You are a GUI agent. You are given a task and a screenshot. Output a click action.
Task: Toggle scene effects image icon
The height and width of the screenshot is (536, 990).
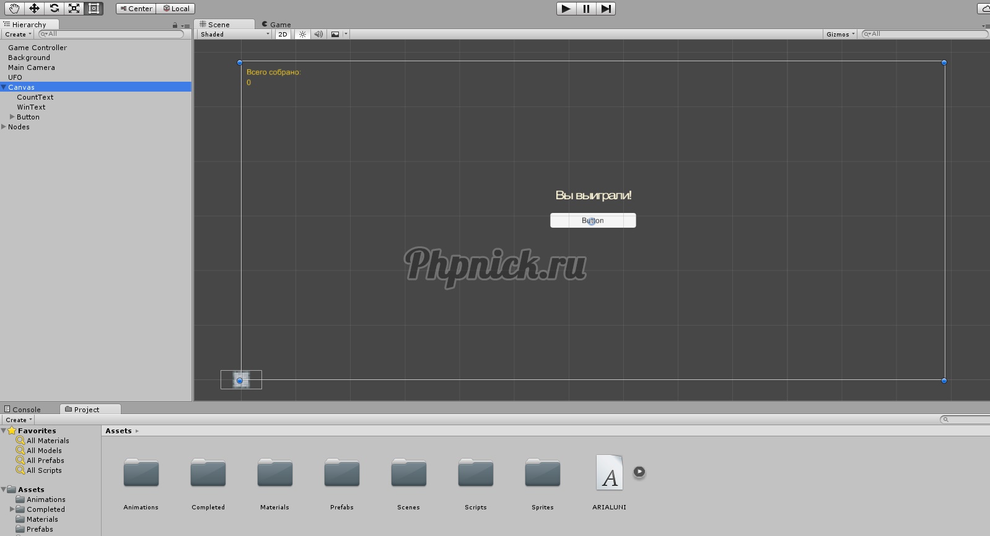pyautogui.click(x=335, y=34)
